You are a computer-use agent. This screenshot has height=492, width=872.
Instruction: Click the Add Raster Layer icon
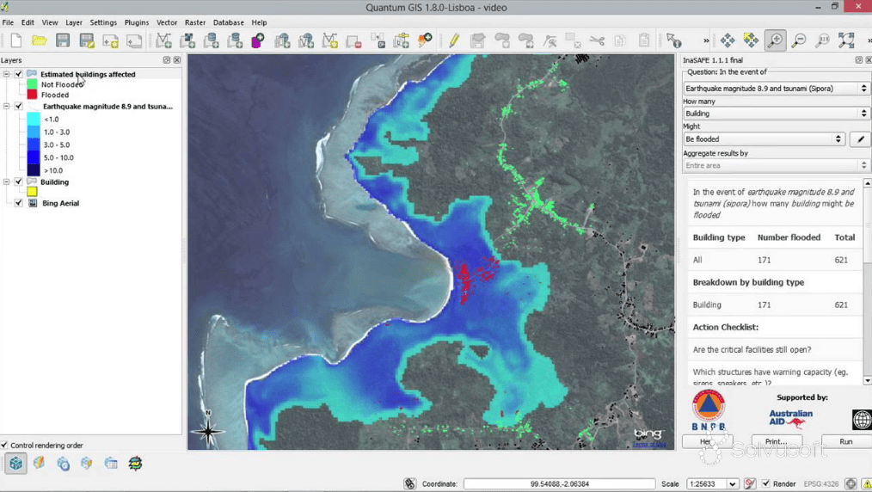(x=187, y=40)
